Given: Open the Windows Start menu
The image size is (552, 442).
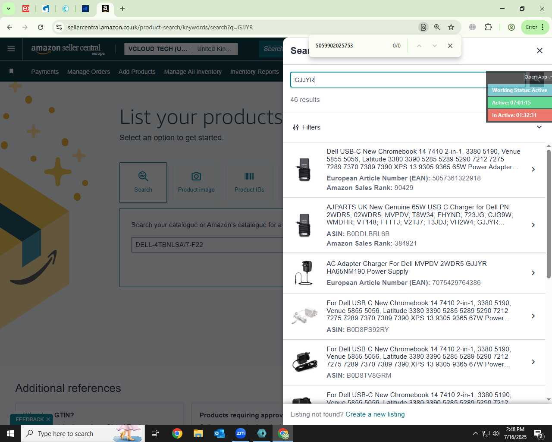Looking at the screenshot, I should click(10, 433).
